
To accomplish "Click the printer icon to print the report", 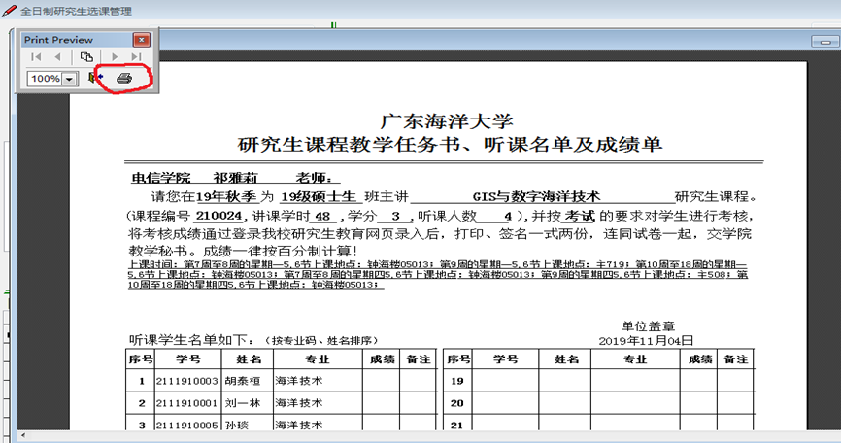I will [x=124, y=78].
